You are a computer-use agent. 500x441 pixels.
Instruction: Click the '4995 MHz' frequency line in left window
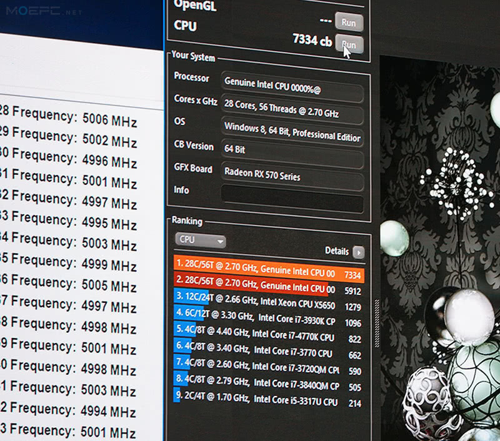69,220
